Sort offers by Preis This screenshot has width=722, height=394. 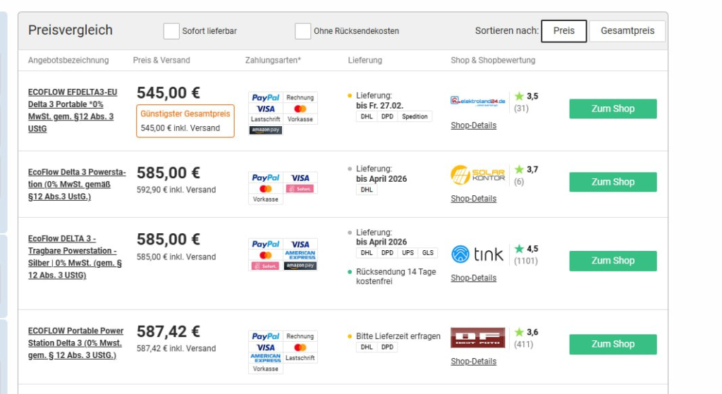coord(563,31)
